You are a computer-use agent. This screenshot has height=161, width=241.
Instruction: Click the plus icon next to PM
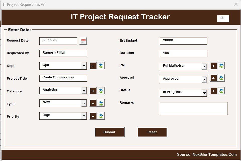coord(213,66)
